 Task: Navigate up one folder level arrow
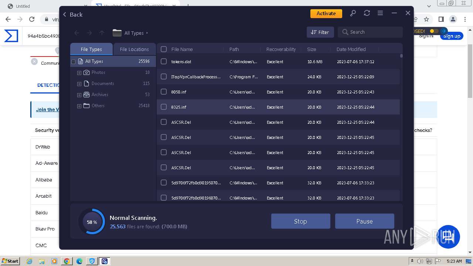coord(102,33)
